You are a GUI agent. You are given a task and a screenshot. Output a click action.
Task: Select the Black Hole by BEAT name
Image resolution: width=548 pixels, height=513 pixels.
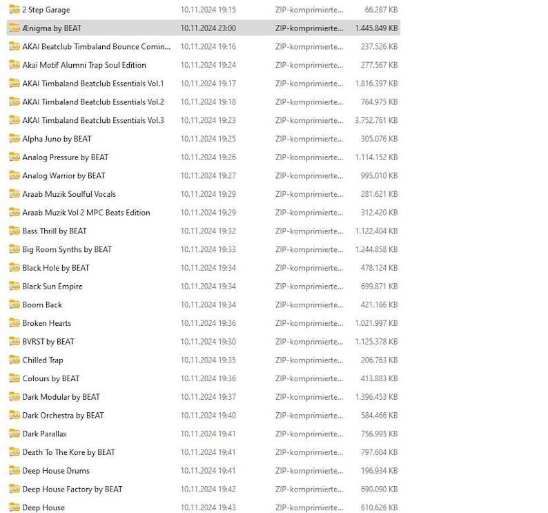(x=56, y=268)
